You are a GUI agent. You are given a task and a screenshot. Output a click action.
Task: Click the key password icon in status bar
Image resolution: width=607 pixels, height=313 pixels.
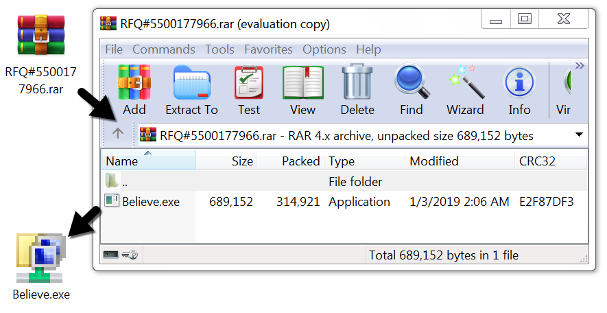[x=130, y=255]
